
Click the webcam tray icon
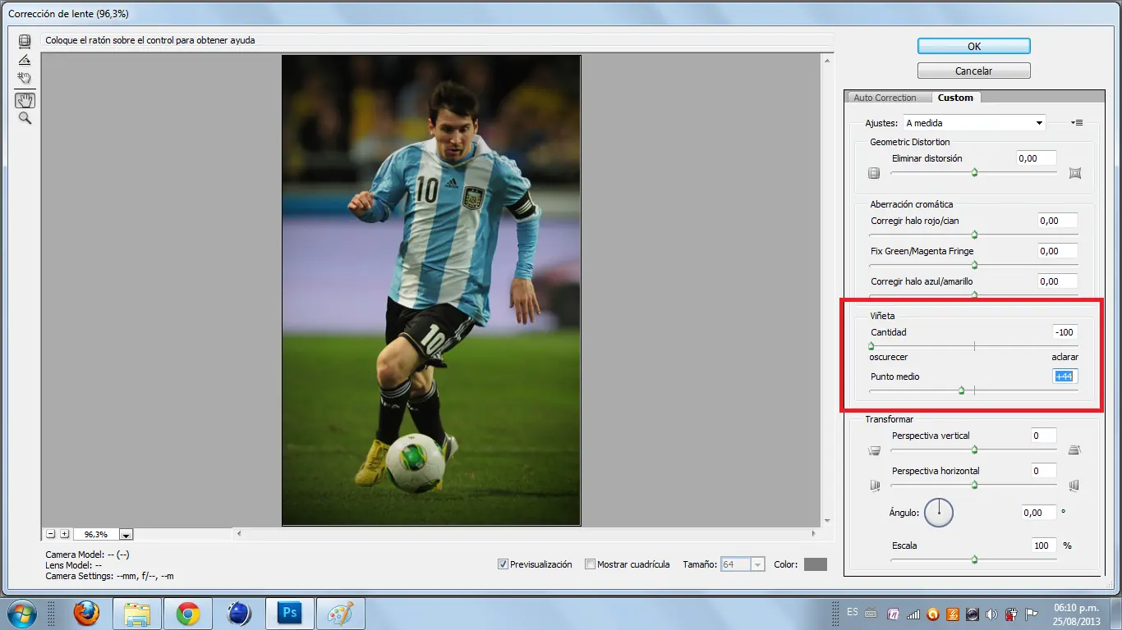(x=972, y=614)
